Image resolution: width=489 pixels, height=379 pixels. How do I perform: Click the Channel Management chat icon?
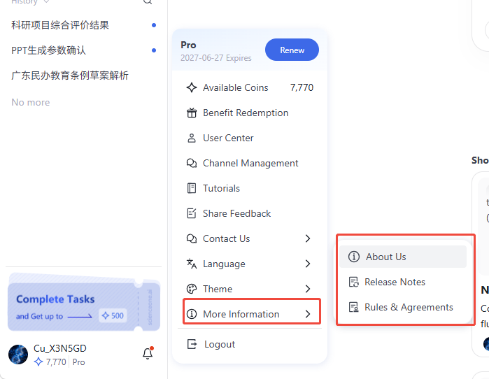point(192,163)
